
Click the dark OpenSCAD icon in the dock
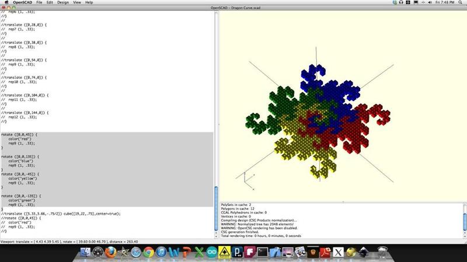[313, 253]
